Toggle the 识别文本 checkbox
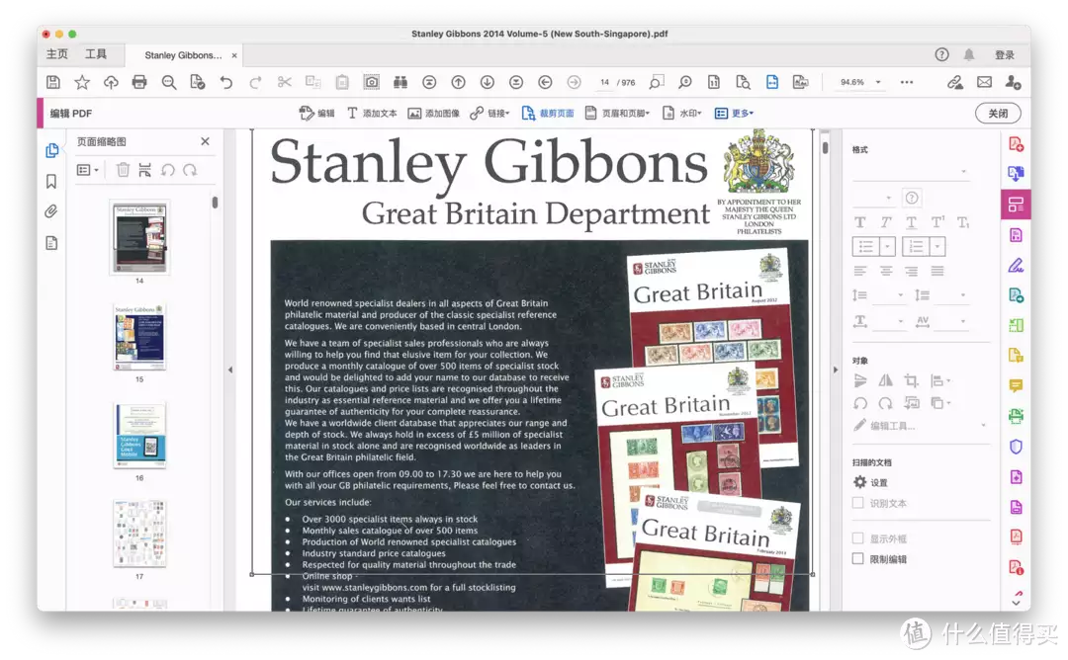This screenshot has height=660, width=1068. 858,503
